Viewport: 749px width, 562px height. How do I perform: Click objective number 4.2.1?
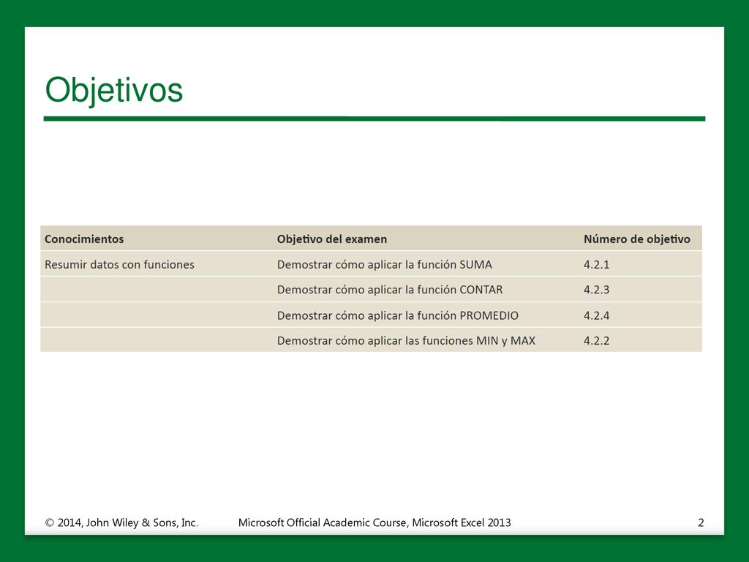(597, 264)
